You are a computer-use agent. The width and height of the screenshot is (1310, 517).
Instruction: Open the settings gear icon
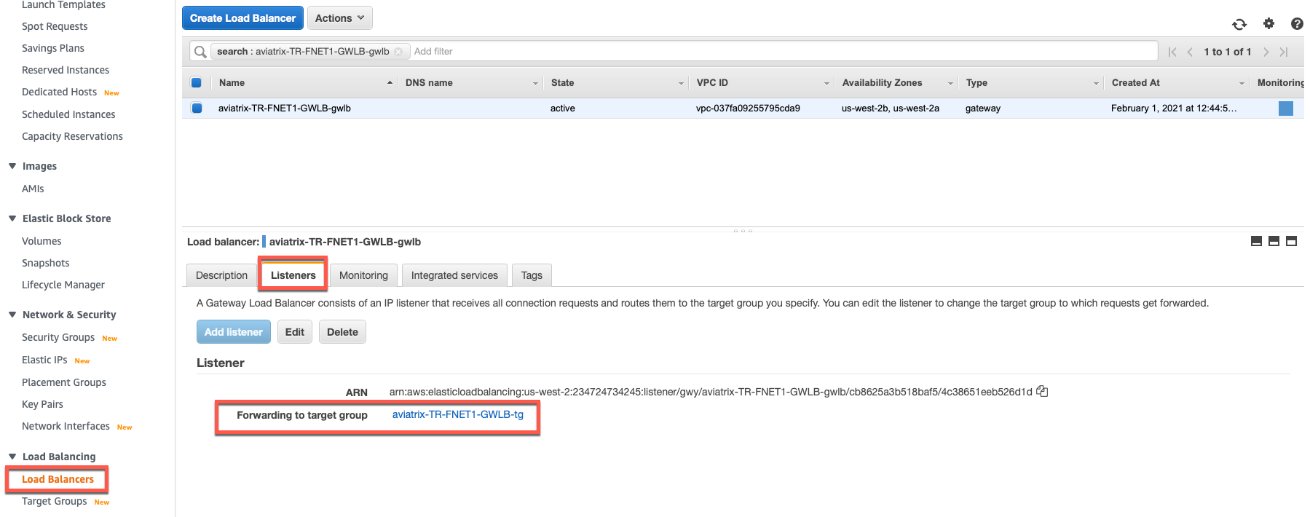click(1268, 23)
